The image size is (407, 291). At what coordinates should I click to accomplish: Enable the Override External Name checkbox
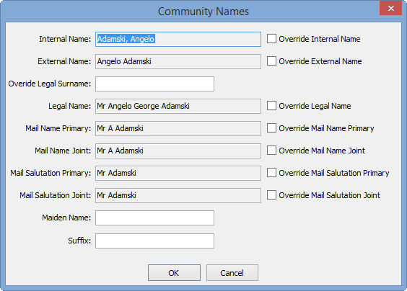click(x=271, y=61)
